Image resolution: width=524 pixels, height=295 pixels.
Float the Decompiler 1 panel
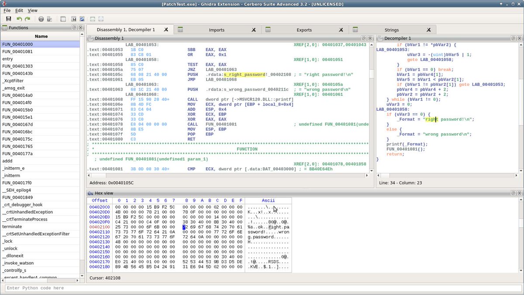[514, 38]
